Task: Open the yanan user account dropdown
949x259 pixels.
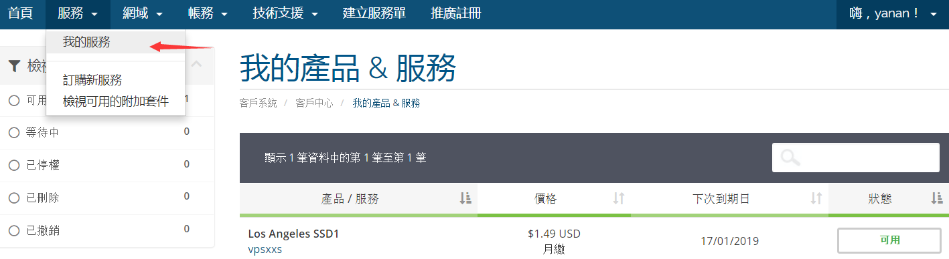Action: click(x=893, y=13)
